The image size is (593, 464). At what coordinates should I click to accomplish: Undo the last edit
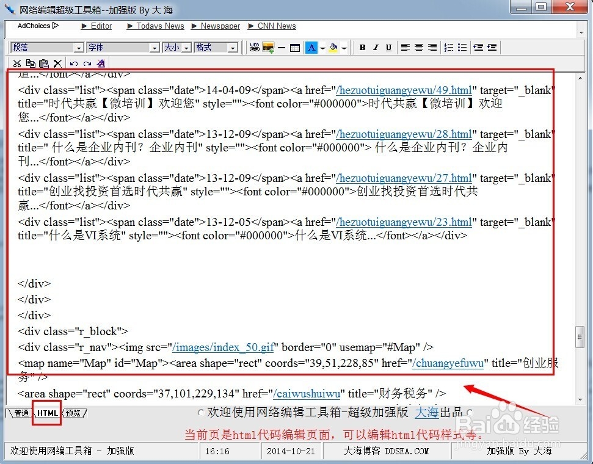pos(74,63)
